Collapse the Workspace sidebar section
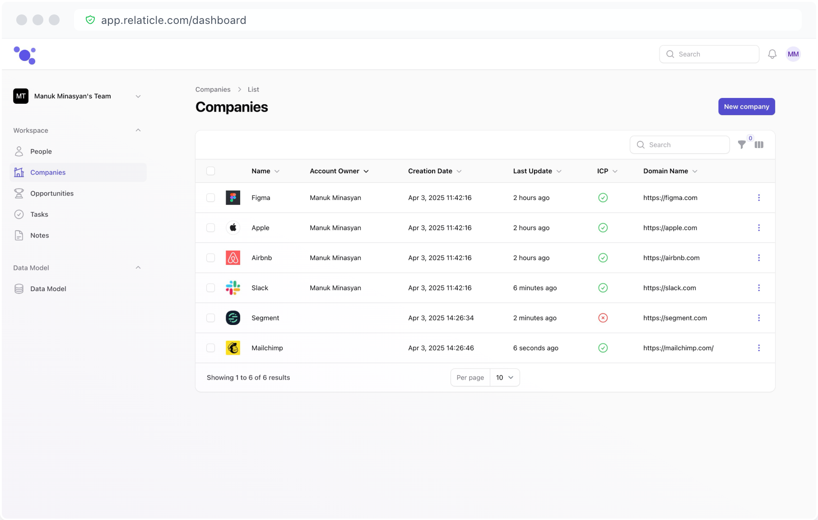Viewport: 818px width, 520px height. (138, 130)
